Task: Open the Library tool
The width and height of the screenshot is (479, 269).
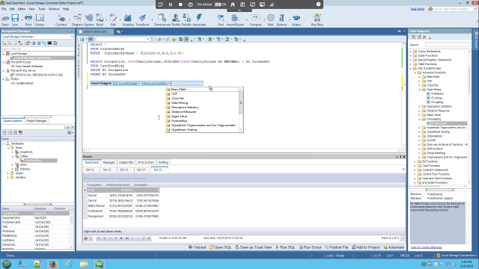Action: point(40,20)
